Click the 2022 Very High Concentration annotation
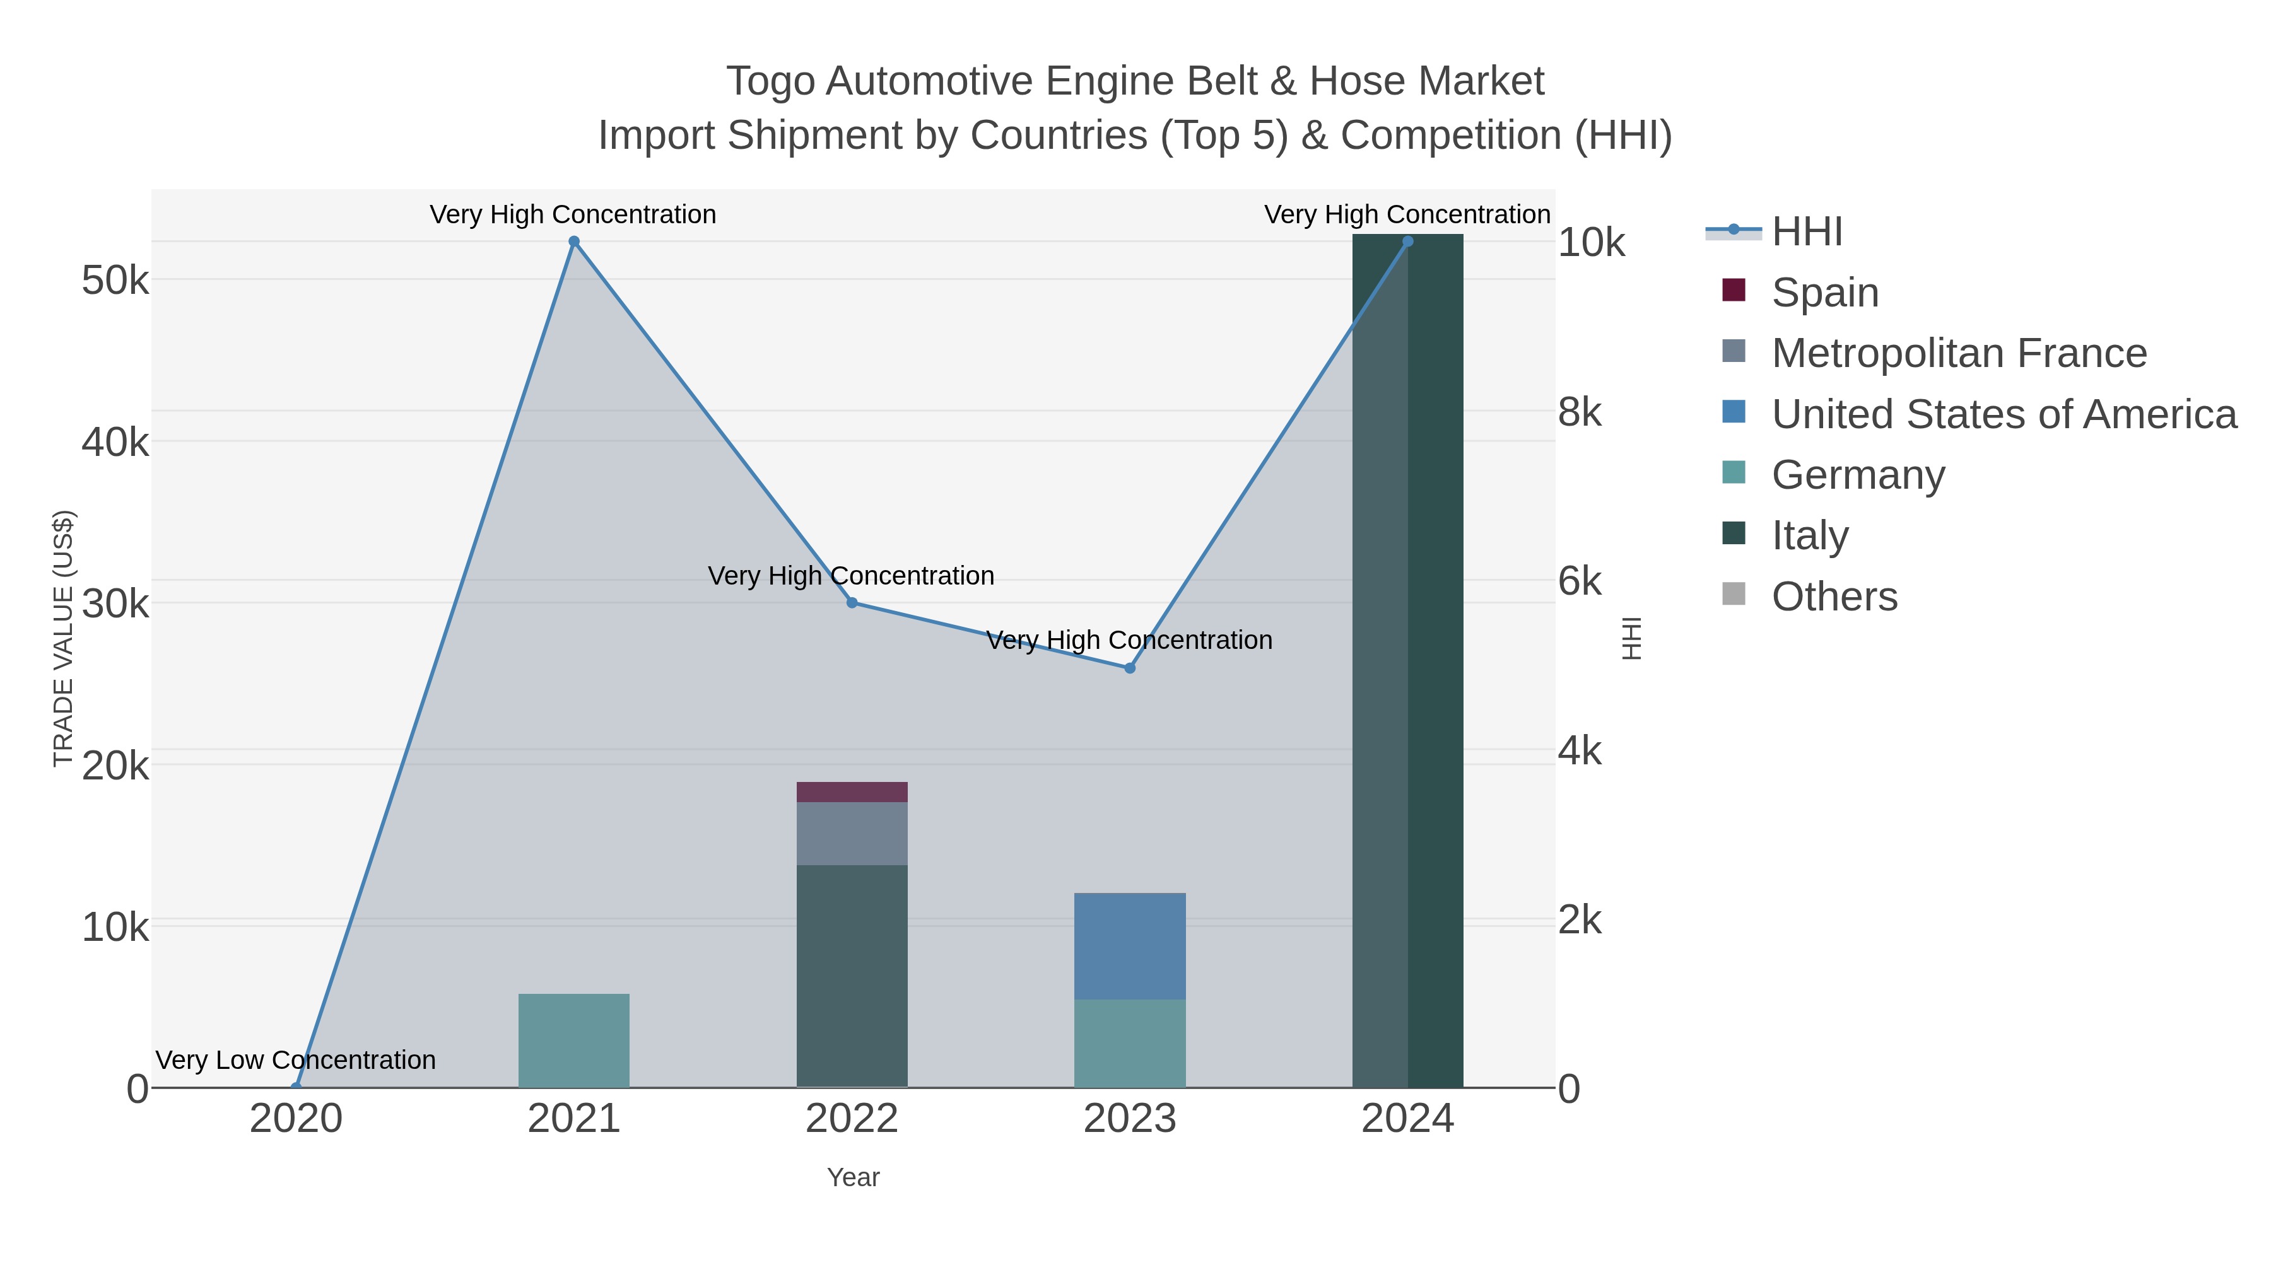Screen dimensions: 2271x1277 [x=852, y=576]
